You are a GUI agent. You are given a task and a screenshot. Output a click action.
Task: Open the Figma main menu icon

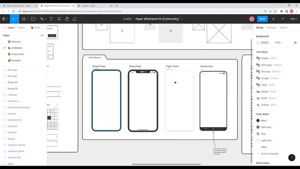pos(4,19)
